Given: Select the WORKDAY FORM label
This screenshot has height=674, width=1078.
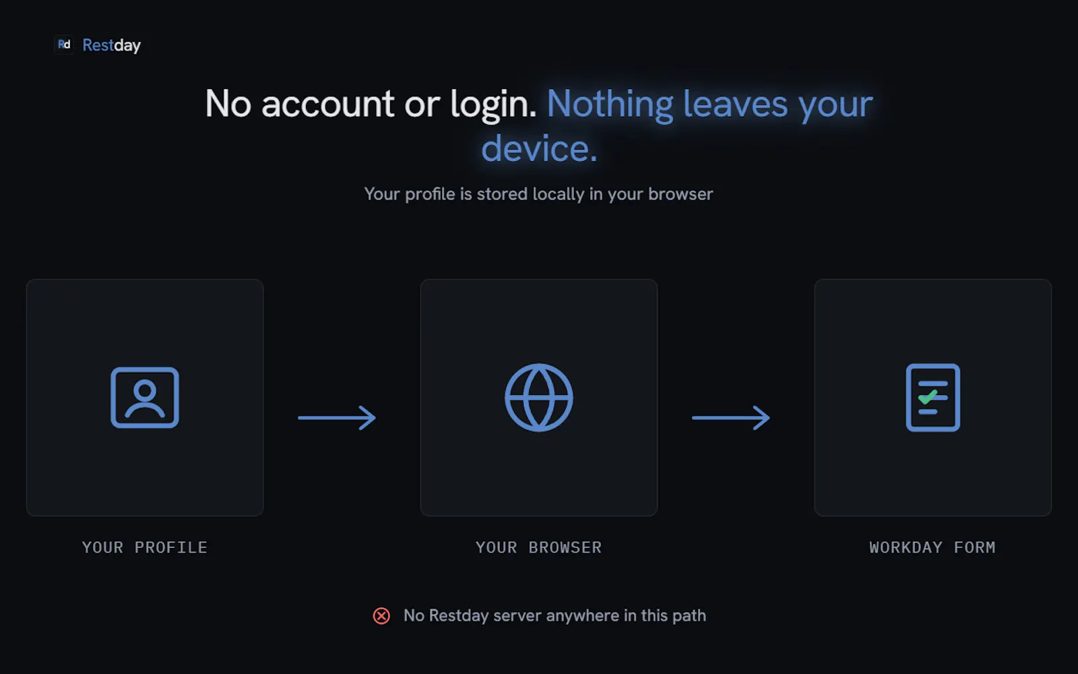Looking at the screenshot, I should click(x=932, y=547).
